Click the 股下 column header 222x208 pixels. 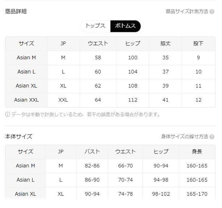coord(198,44)
